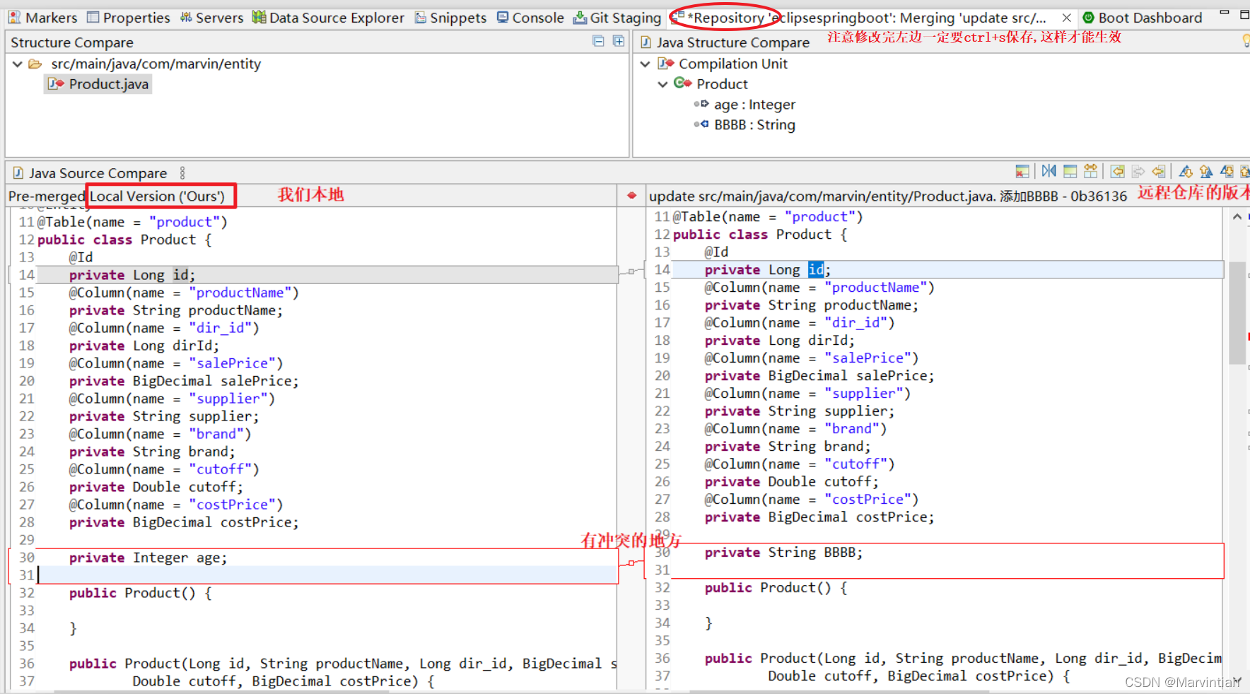Image resolution: width=1250 pixels, height=694 pixels.
Task: Toggle the Hide Ancestor Pane toolbar icon
Action: tap(1022, 171)
